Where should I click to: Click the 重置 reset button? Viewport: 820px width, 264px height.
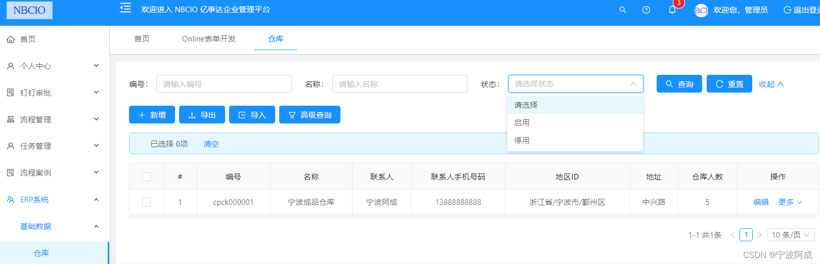coord(729,84)
